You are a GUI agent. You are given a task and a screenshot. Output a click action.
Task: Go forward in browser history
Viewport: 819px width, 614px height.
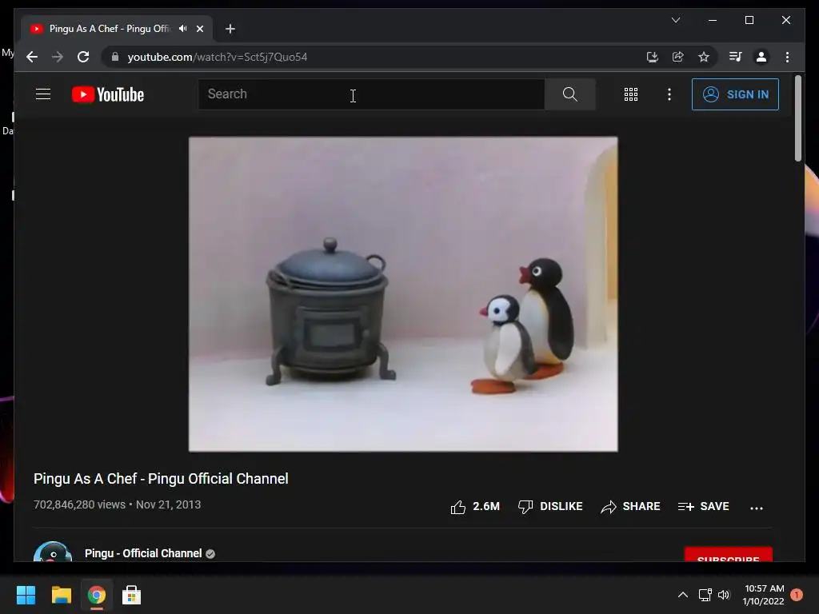pyautogui.click(x=58, y=57)
